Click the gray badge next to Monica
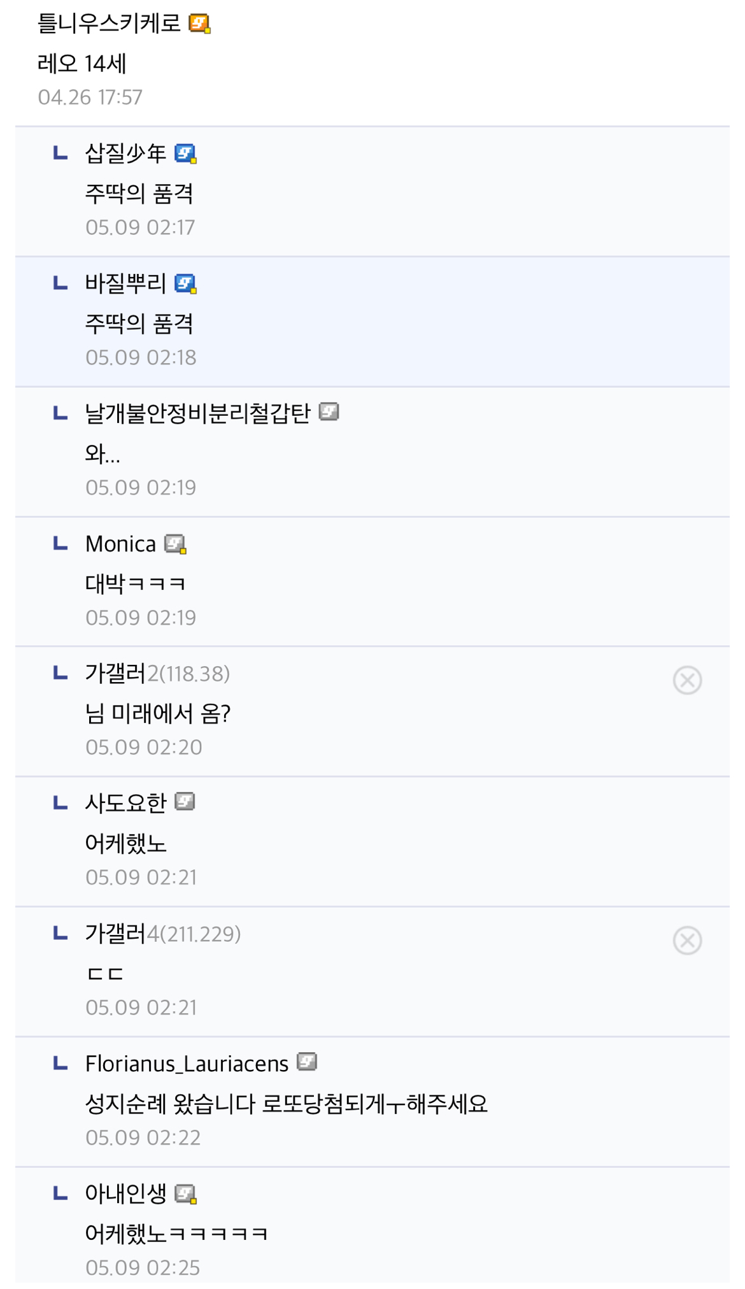 (x=175, y=544)
